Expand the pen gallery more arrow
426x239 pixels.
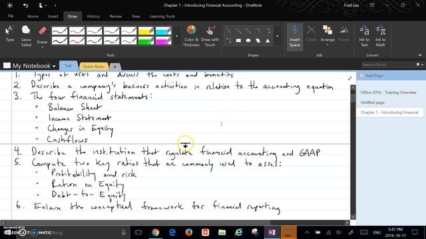[177, 36]
